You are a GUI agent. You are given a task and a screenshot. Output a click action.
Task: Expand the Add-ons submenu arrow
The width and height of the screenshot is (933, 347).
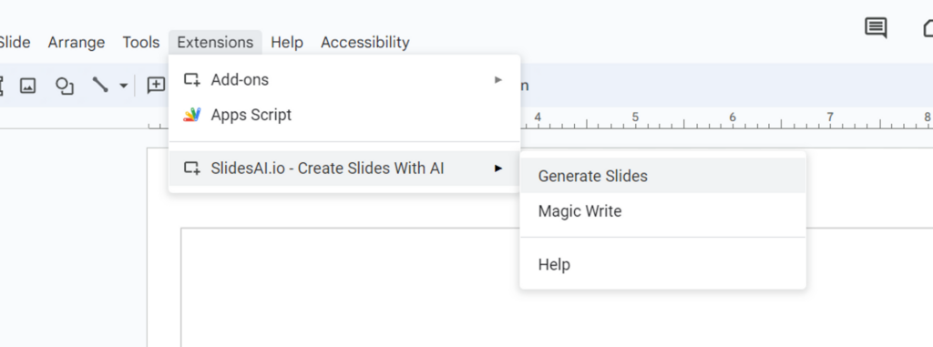point(498,80)
